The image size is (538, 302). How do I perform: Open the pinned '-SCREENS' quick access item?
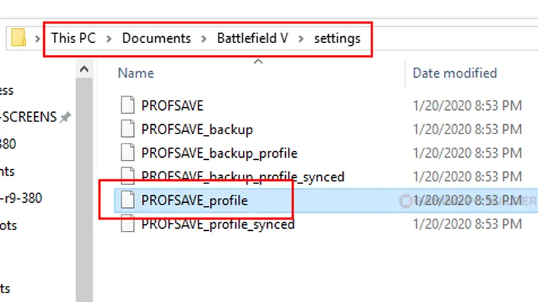29,117
